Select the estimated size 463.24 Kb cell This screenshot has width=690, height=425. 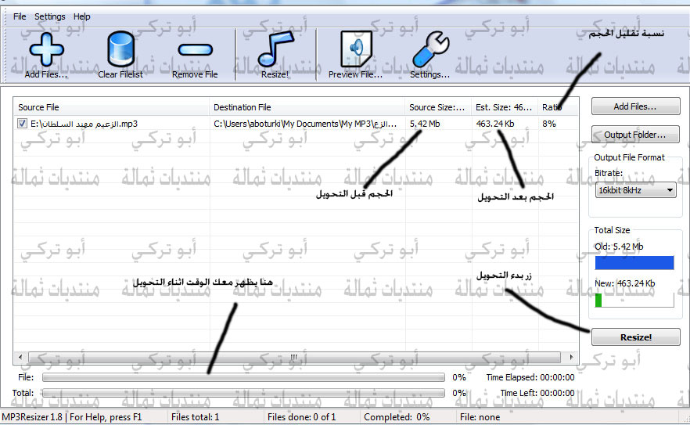(x=495, y=124)
